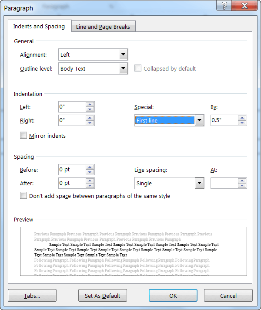Decrease Right indentation with down arrow

tap(90, 123)
